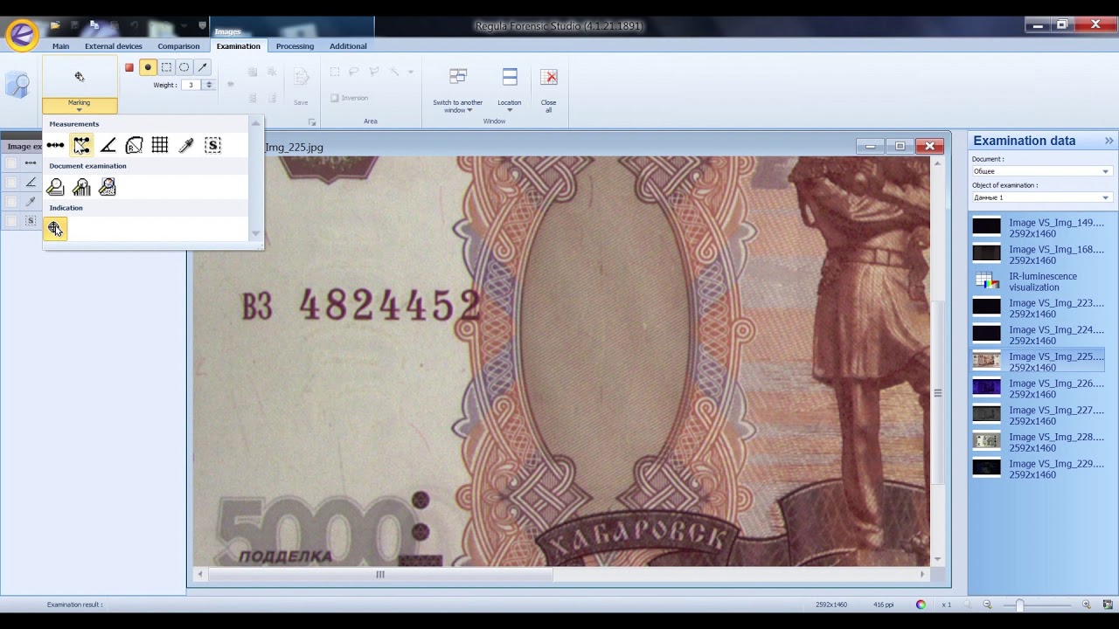Open the External devices tab

pos(114,46)
